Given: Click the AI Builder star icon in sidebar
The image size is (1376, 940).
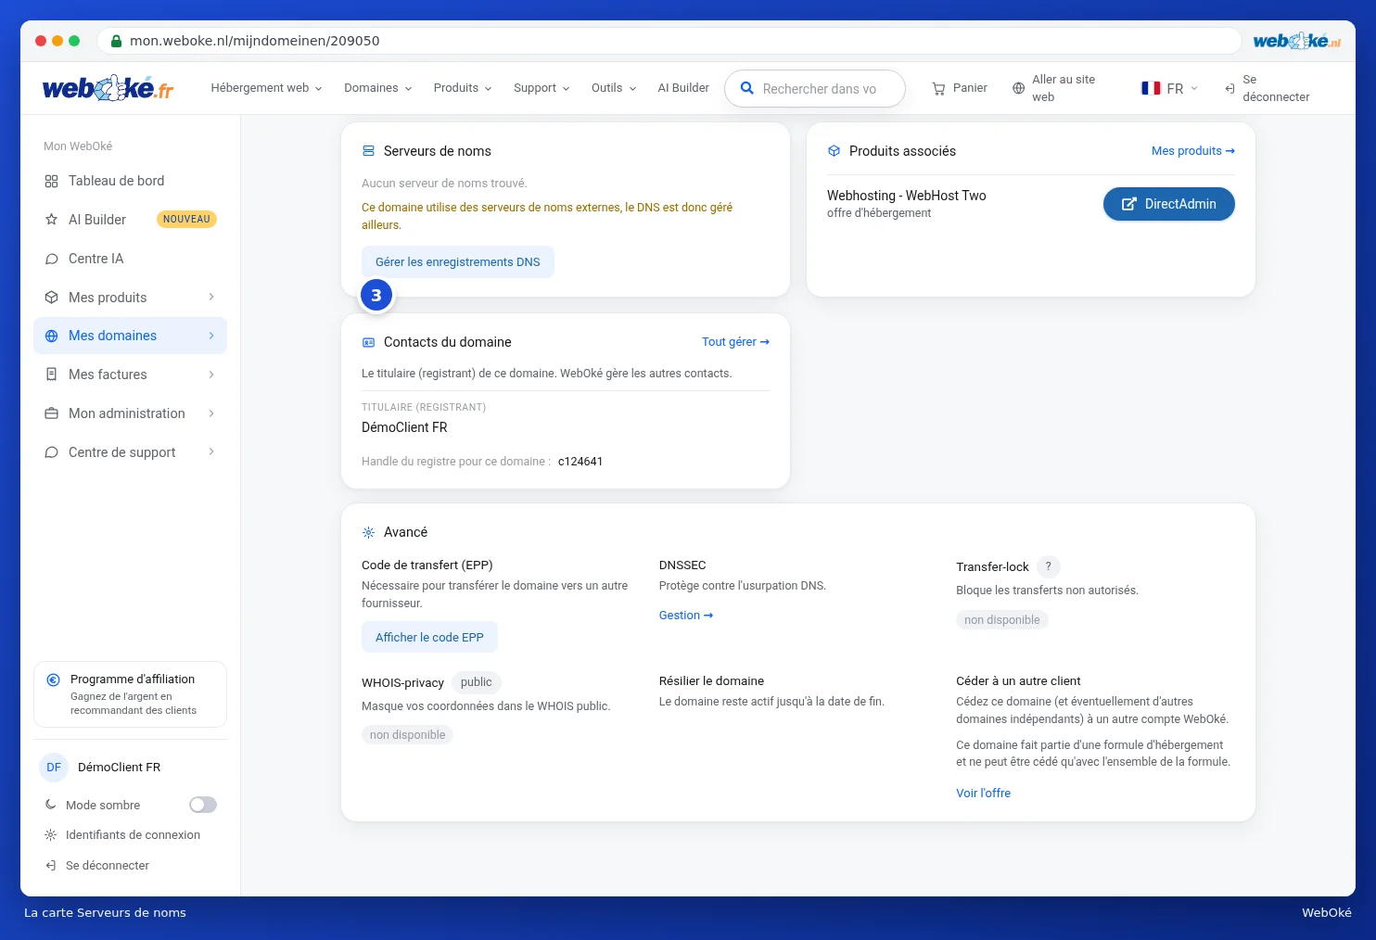Looking at the screenshot, I should (x=51, y=220).
